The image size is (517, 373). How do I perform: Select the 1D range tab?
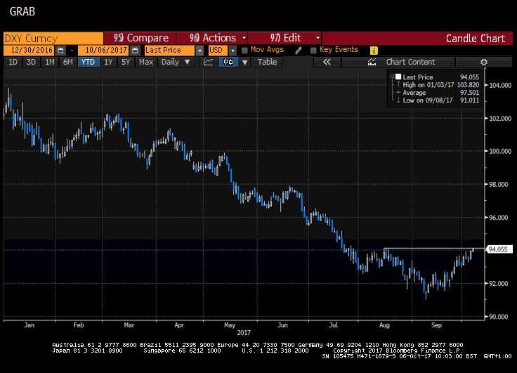pos(13,62)
